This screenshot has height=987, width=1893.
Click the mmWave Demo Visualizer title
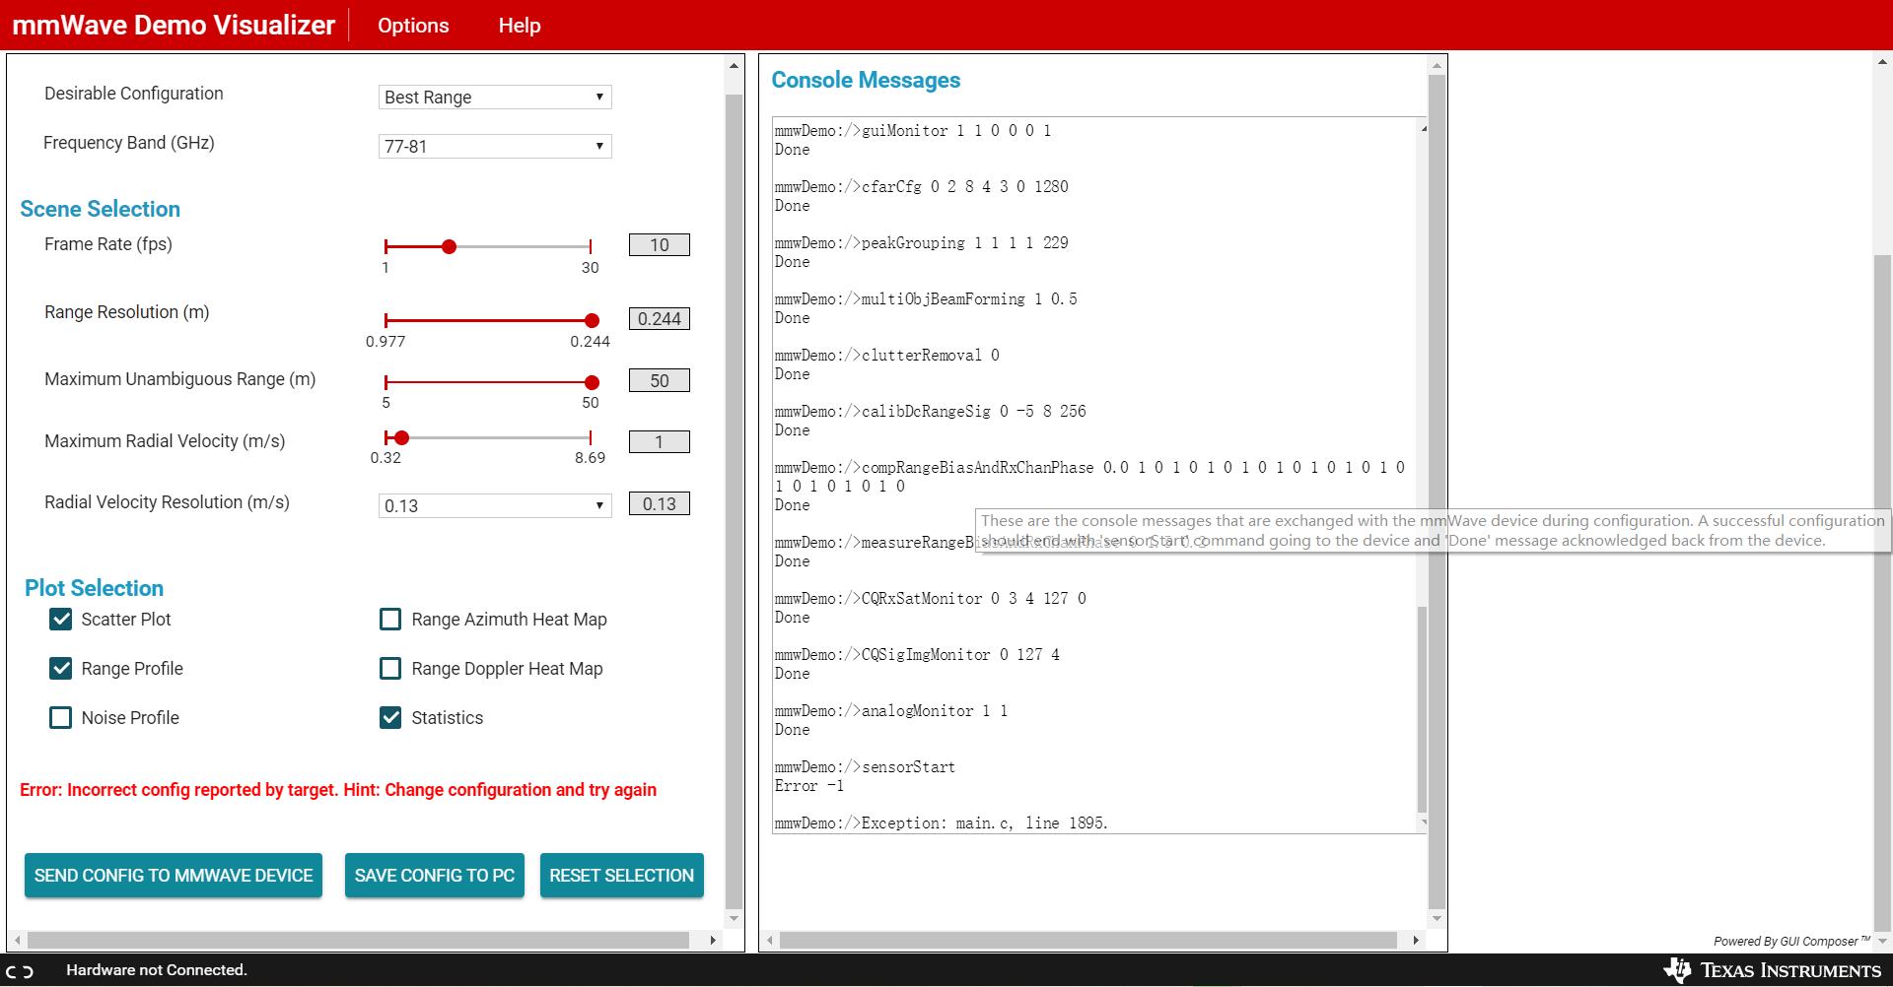(174, 26)
